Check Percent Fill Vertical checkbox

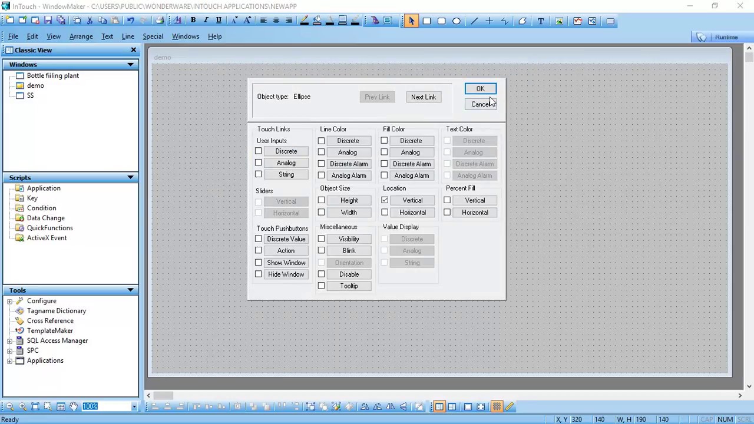click(447, 200)
